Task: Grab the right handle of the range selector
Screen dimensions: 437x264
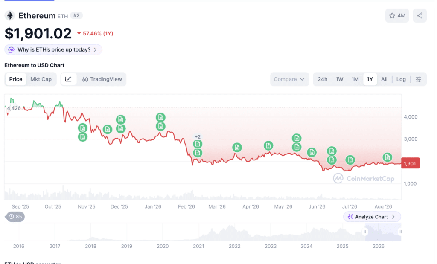Action: point(400,232)
